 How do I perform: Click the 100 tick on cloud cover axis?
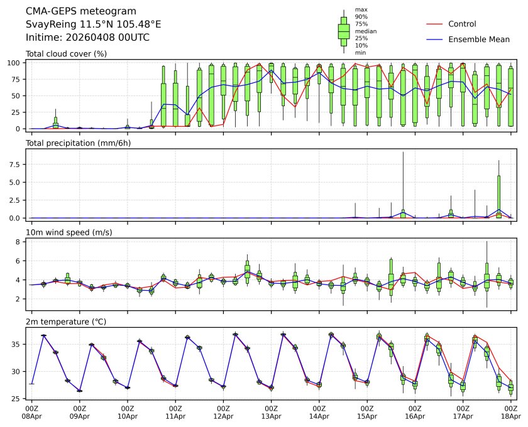pos(16,63)
